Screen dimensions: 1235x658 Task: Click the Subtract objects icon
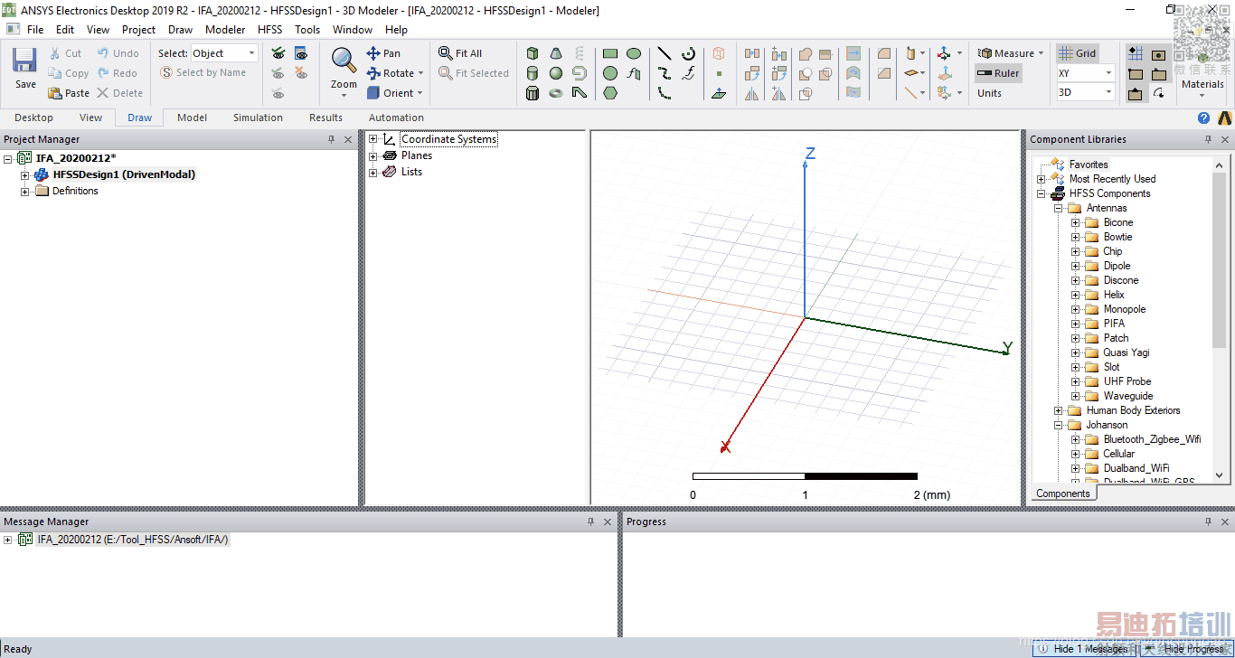(x=806, y=73)
